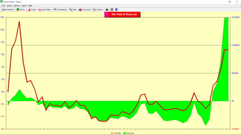Viewport: 241px width, 135px height.
Task: Open the Tournaments toolbar icon
Action: tap(55, 10)
